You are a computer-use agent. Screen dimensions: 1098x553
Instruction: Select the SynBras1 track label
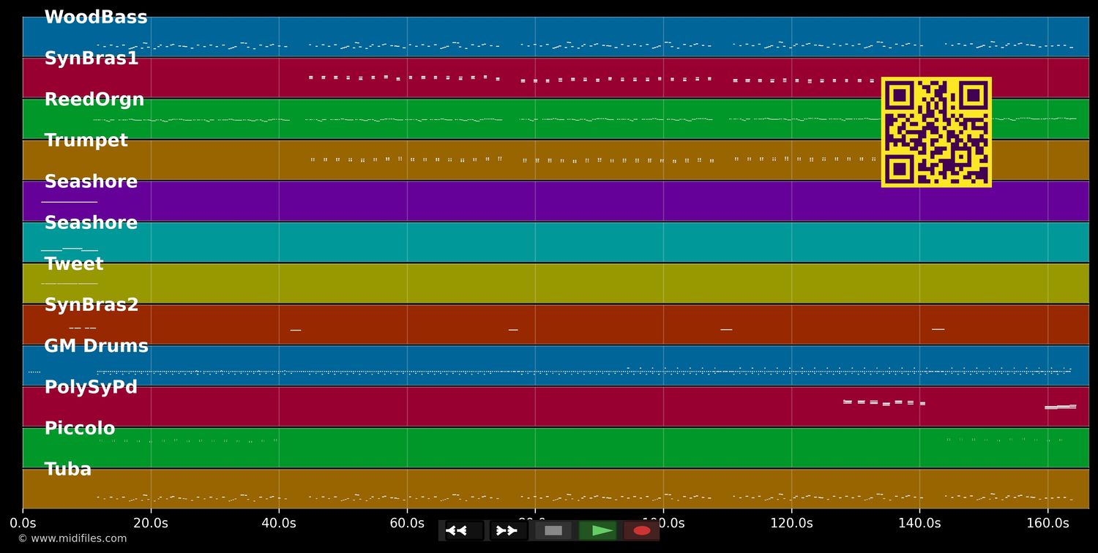pyautogui.click(x=91, y=59)
